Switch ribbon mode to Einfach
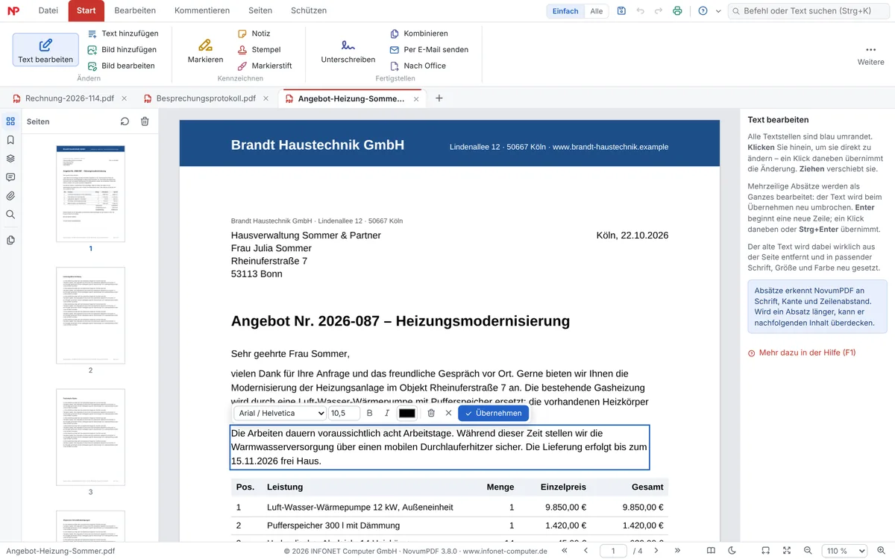 [565, 11]
